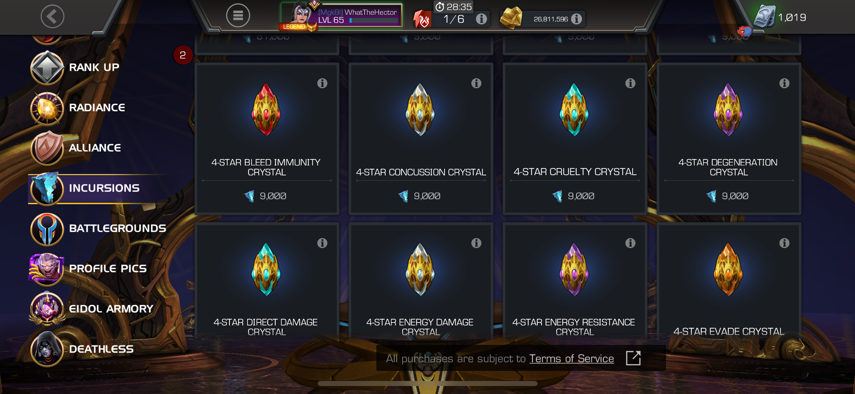Show info for 4-Star Concussion Crystal
The height and width of the screenshot is (394, 855).
tap(476, 83)
